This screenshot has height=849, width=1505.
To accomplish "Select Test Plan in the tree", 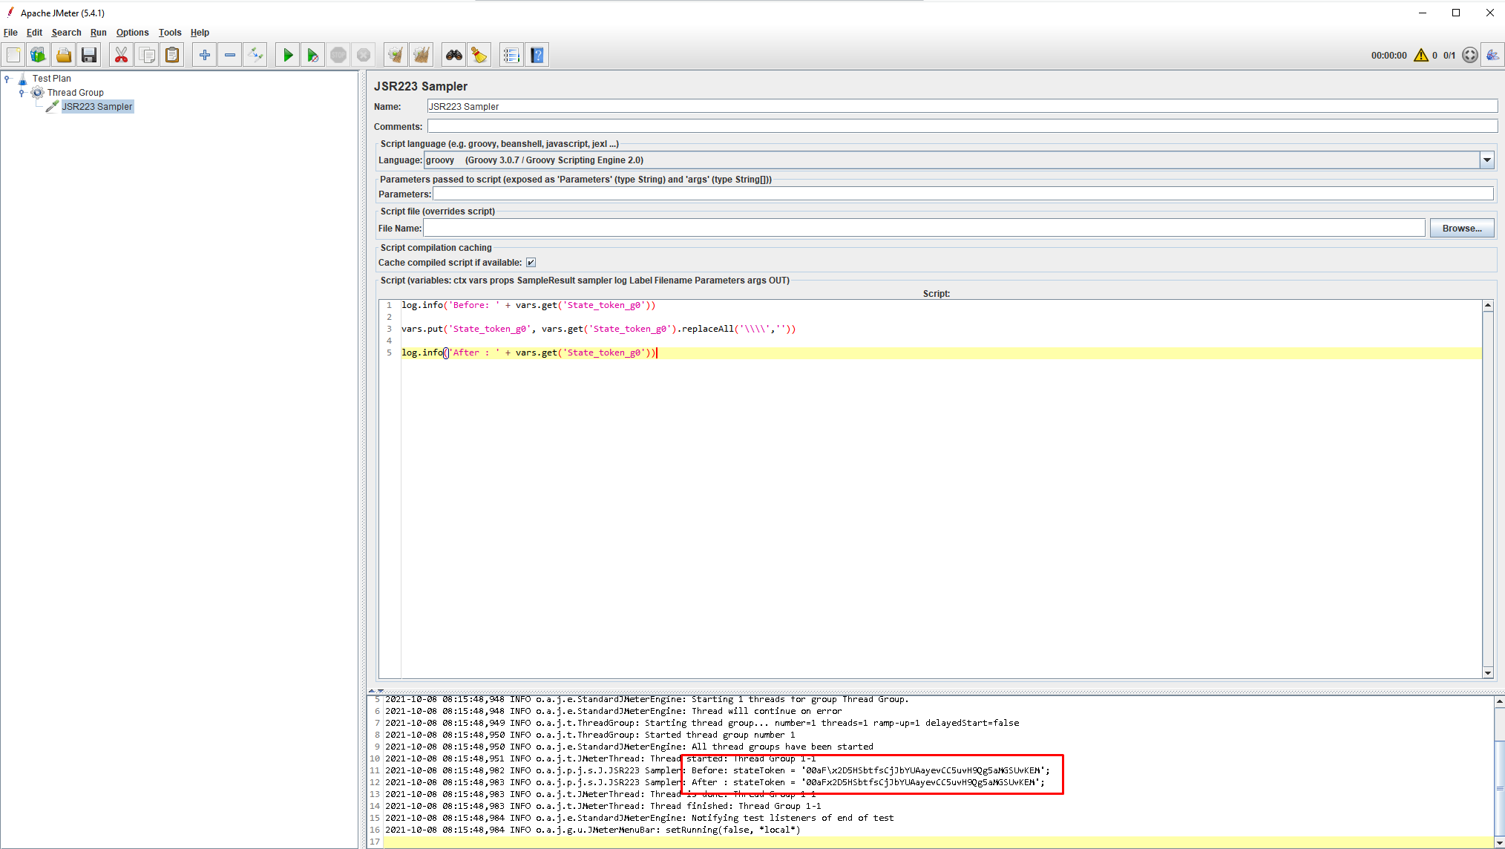I will 52,79.
